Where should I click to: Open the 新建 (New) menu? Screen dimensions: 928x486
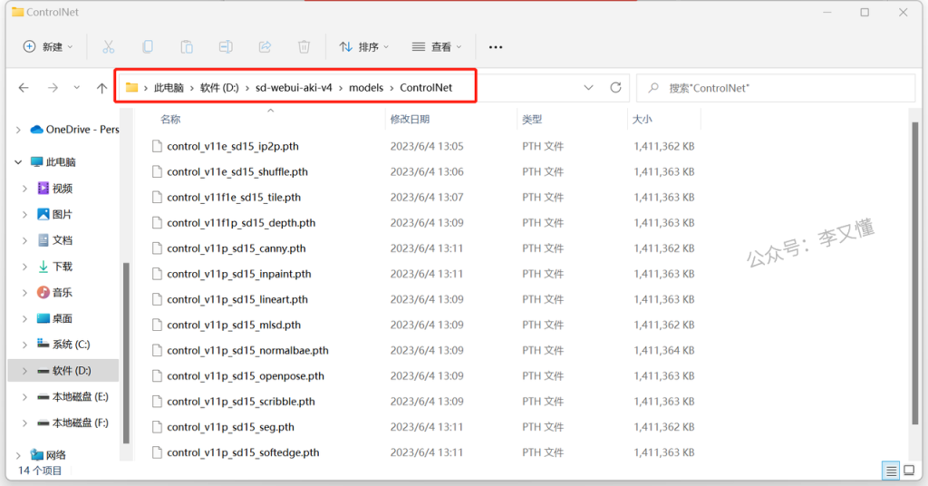point(48,47)
